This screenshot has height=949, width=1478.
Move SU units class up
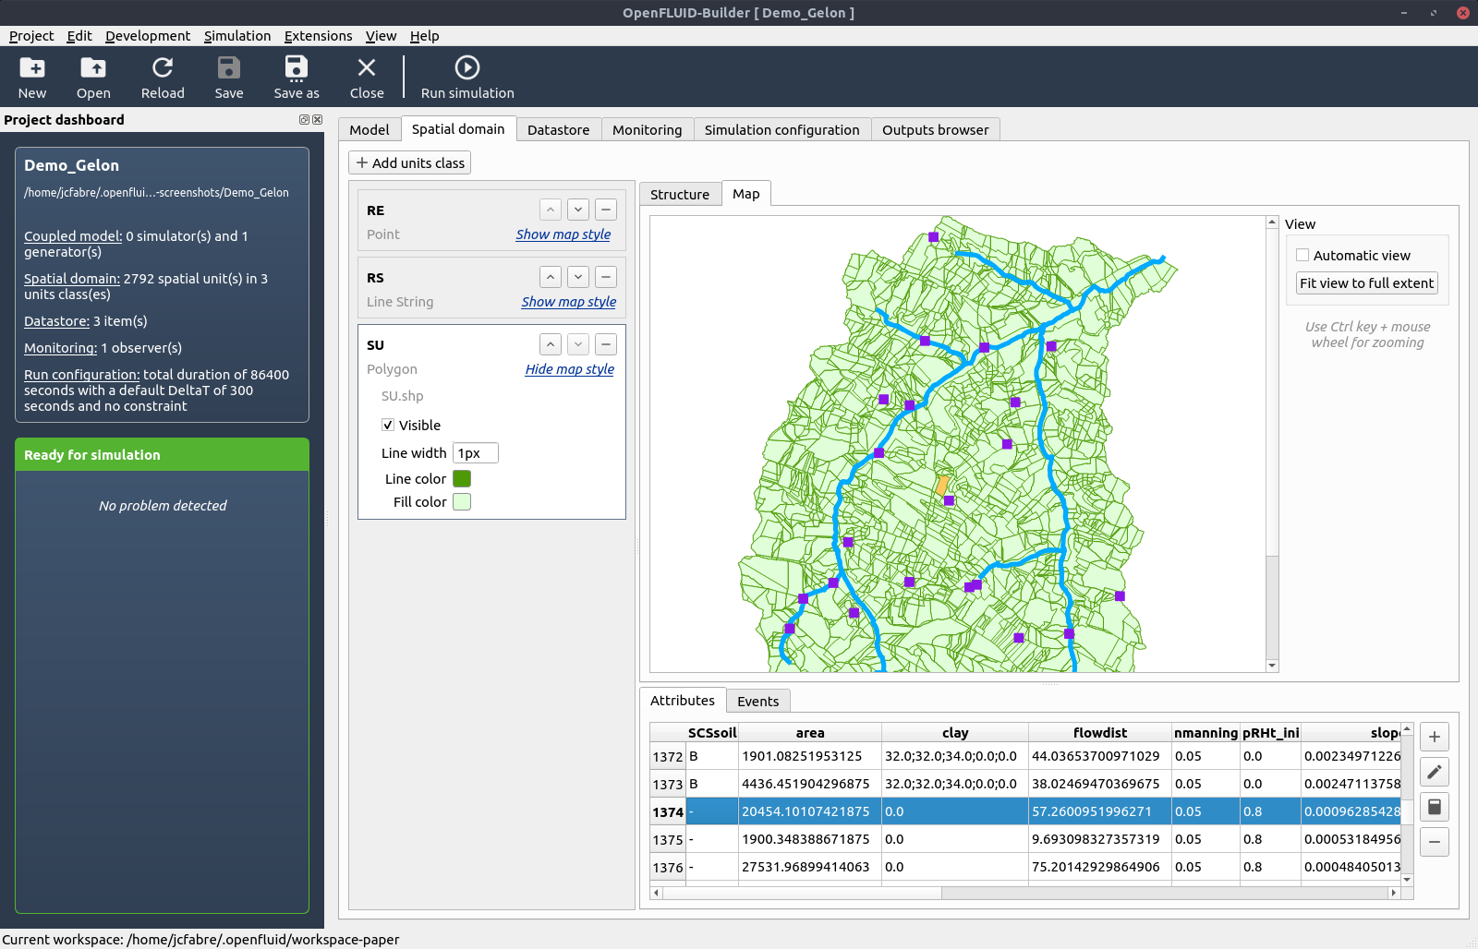pos(551,344)
